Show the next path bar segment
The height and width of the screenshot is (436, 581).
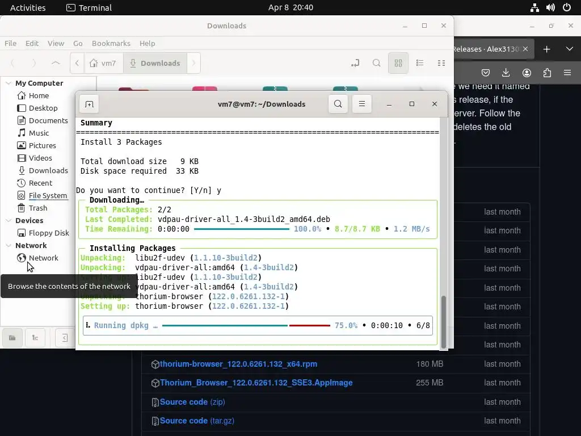pyautogui.click(x=193, y=63)
